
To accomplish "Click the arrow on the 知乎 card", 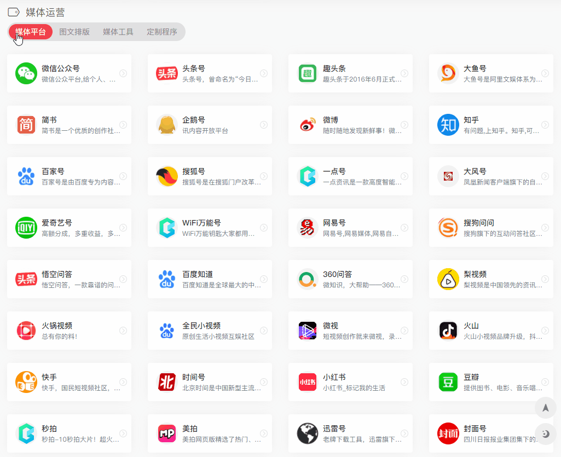I will [x=545, y=125].
